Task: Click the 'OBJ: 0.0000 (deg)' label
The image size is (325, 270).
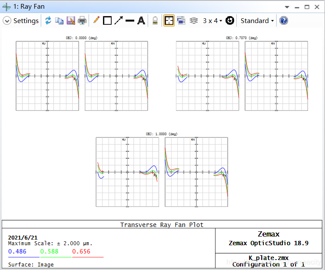Action: tap(82, 38)
